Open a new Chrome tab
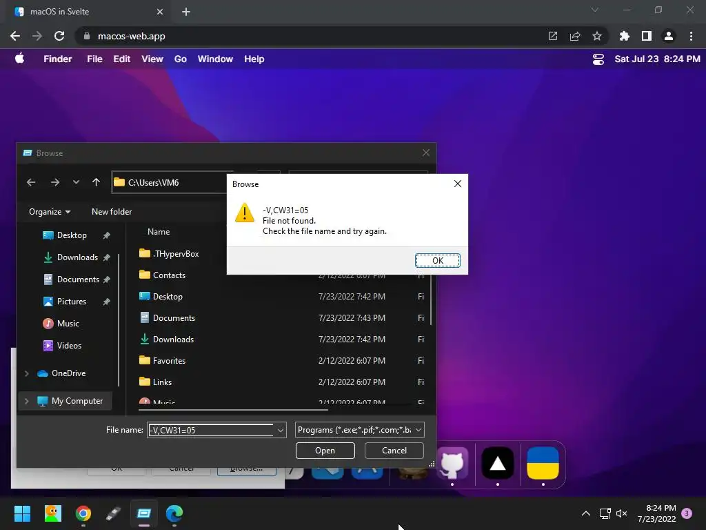Viewport: 706px width, 530px height. 186,12
